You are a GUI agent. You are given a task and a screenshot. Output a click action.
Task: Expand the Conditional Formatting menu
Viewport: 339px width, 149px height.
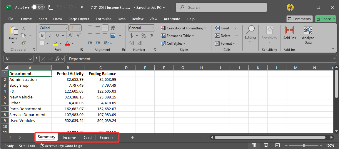[x=184, y=28]
